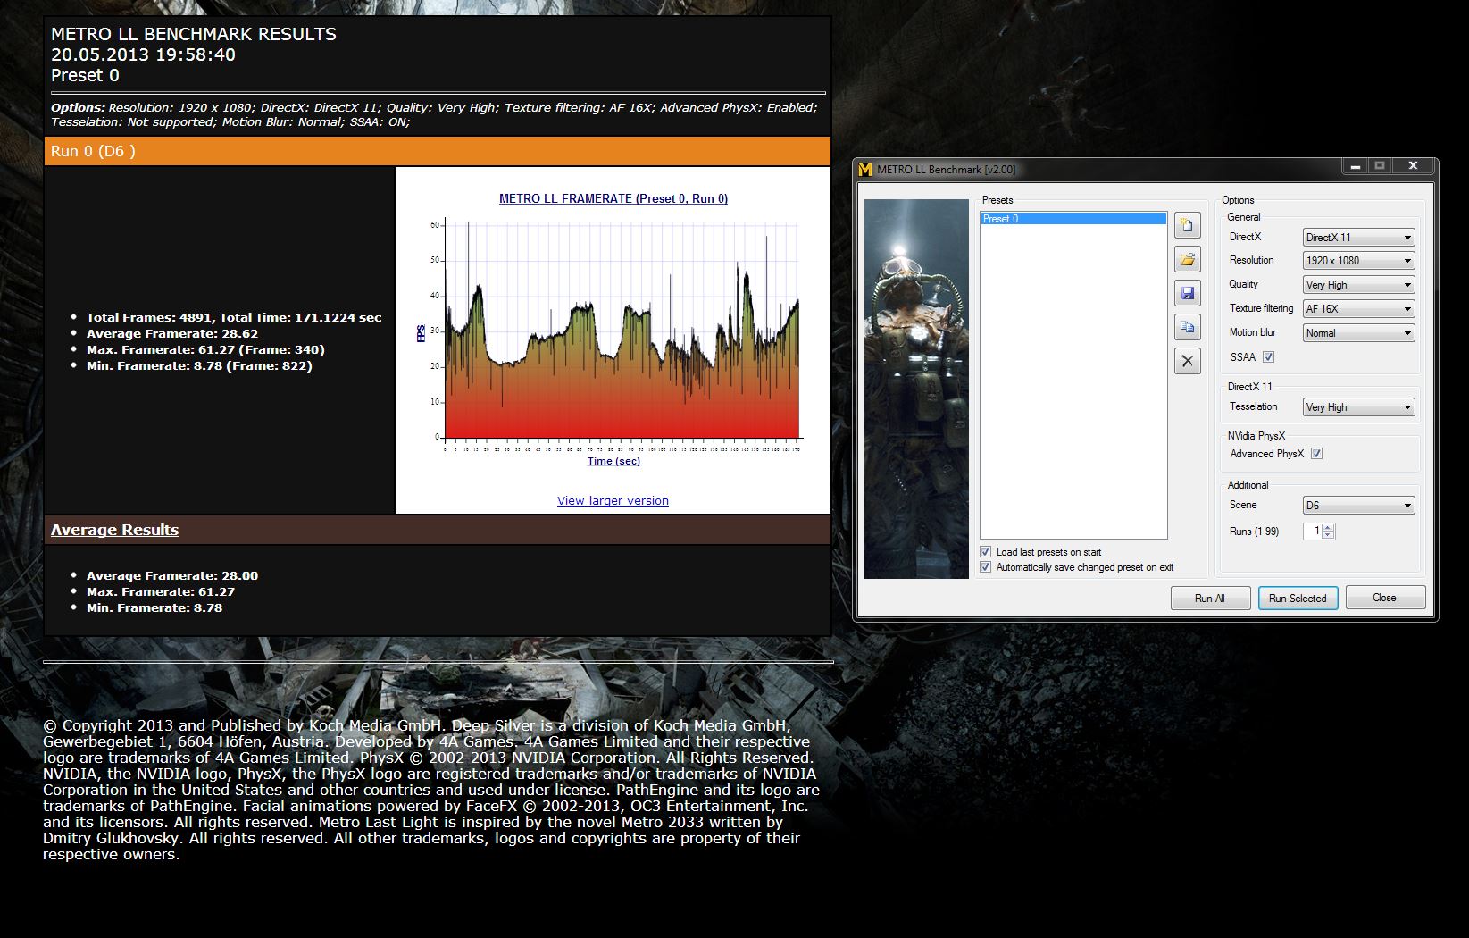Open the Quality dropdown
The width and height of the screenshot is (1469, 938).
(1358, 285)
